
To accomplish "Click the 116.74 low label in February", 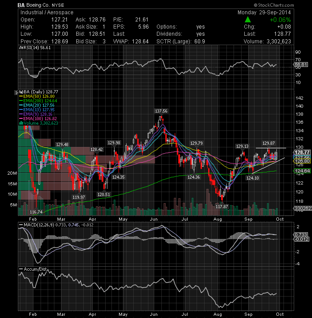I will coord(36,212).
